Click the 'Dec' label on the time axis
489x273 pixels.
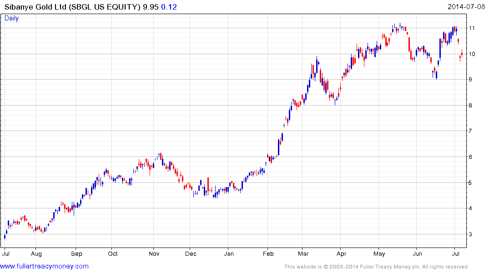(191, 253)
